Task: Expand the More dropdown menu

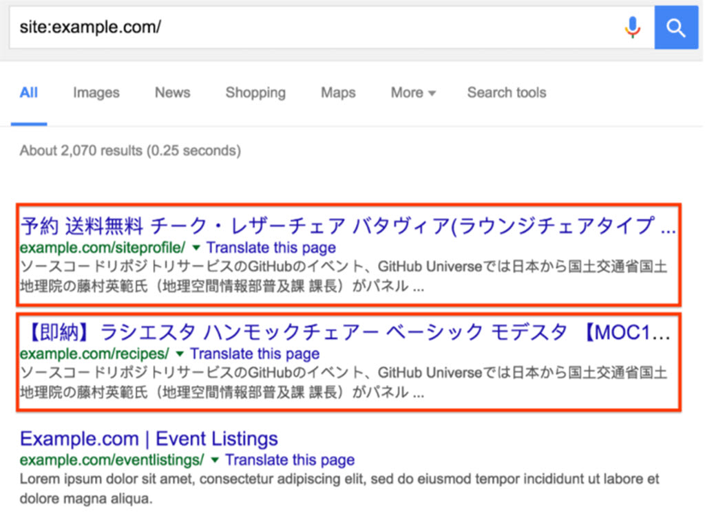Action: 413,93
